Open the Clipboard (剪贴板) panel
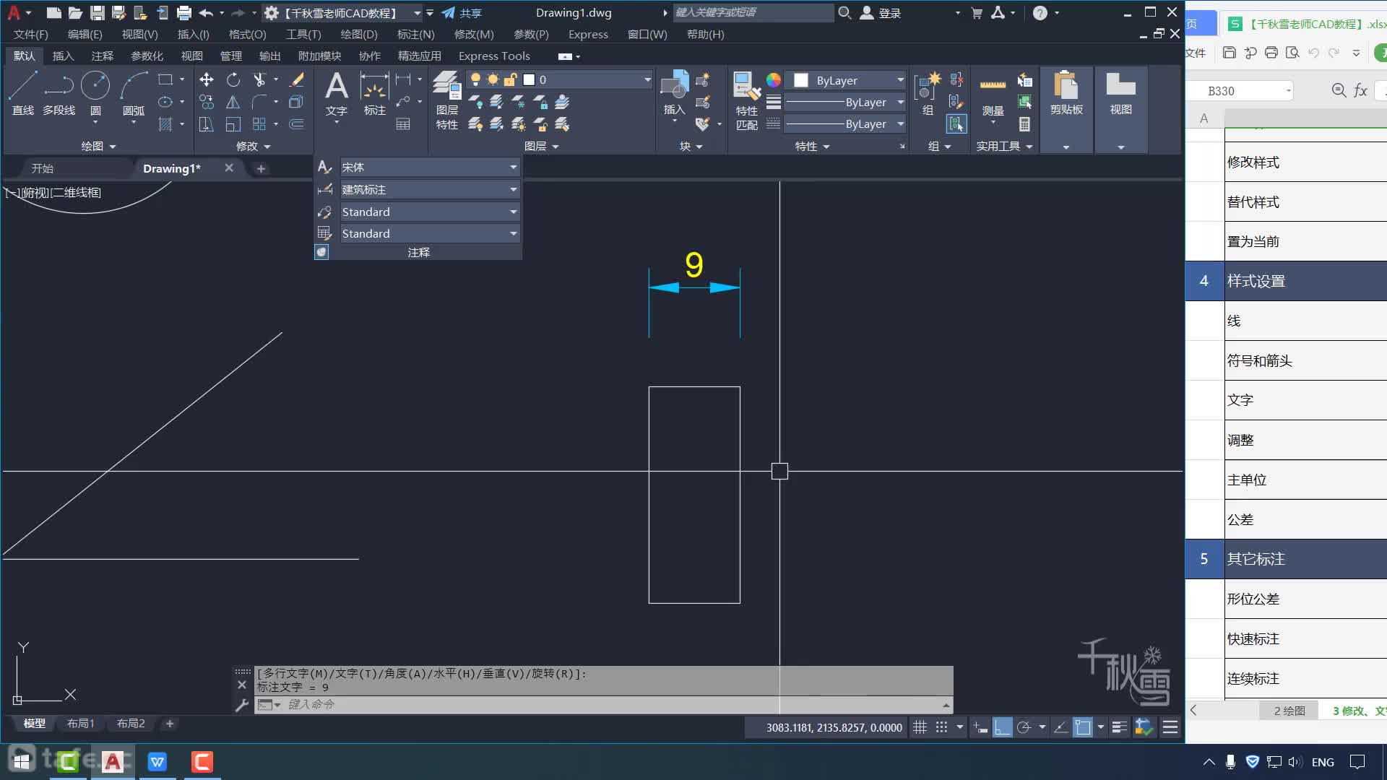 1066,93
